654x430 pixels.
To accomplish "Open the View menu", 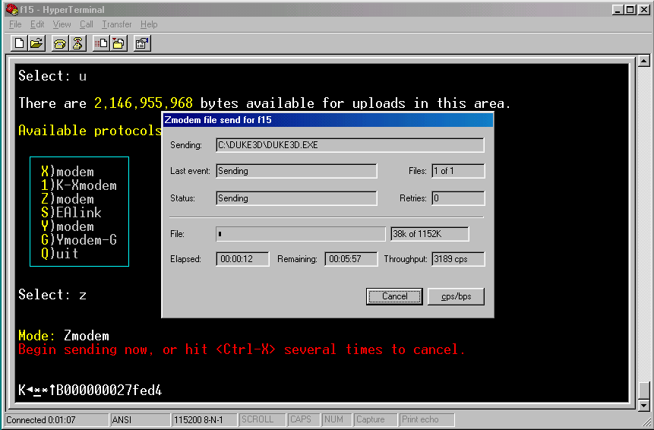I will (62, 24).
